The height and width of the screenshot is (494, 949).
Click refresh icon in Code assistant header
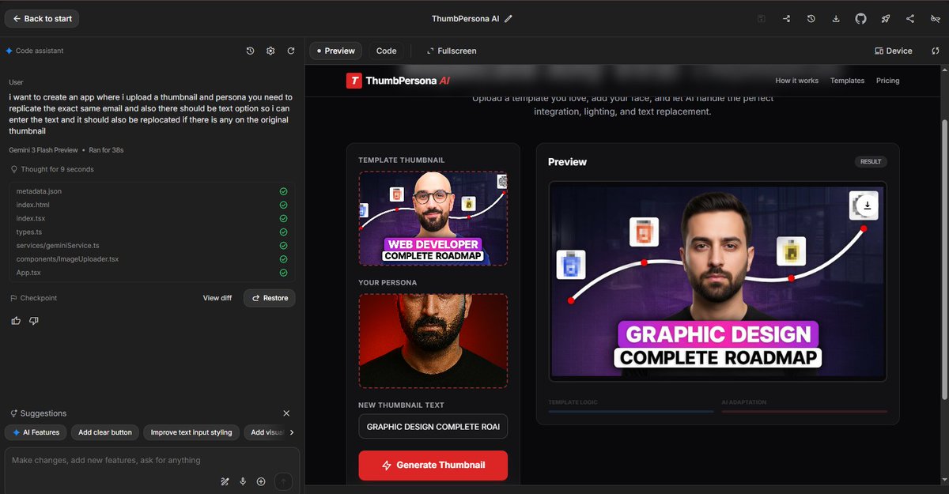click(291, 51)
